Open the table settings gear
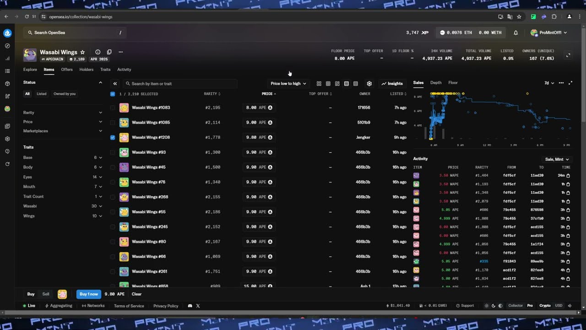The width and height of the screenshot is (586, 330). (x=369, y=83)
